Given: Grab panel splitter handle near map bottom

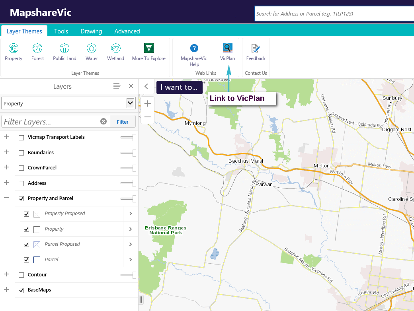Looking at the screenshot, I should (141, 299).
